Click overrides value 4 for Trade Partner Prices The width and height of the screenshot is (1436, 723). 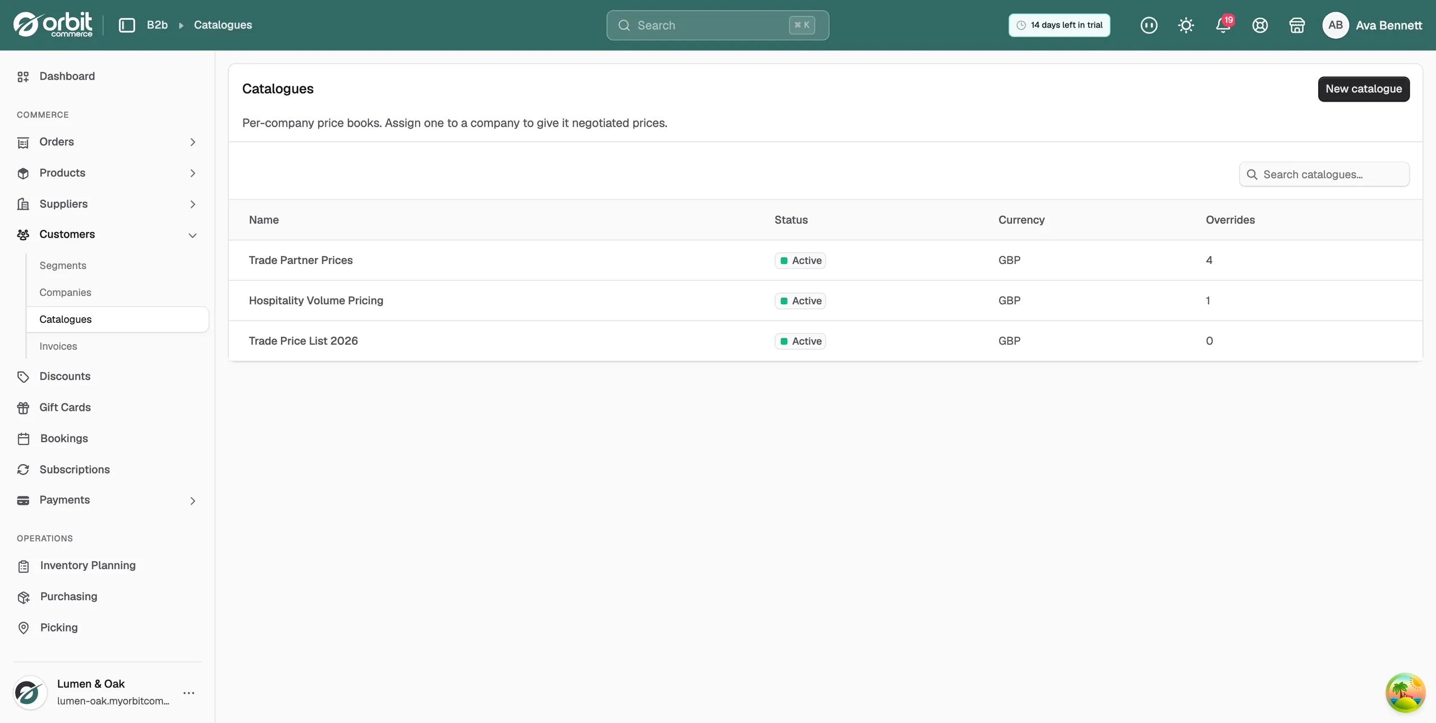point(1209,260)
